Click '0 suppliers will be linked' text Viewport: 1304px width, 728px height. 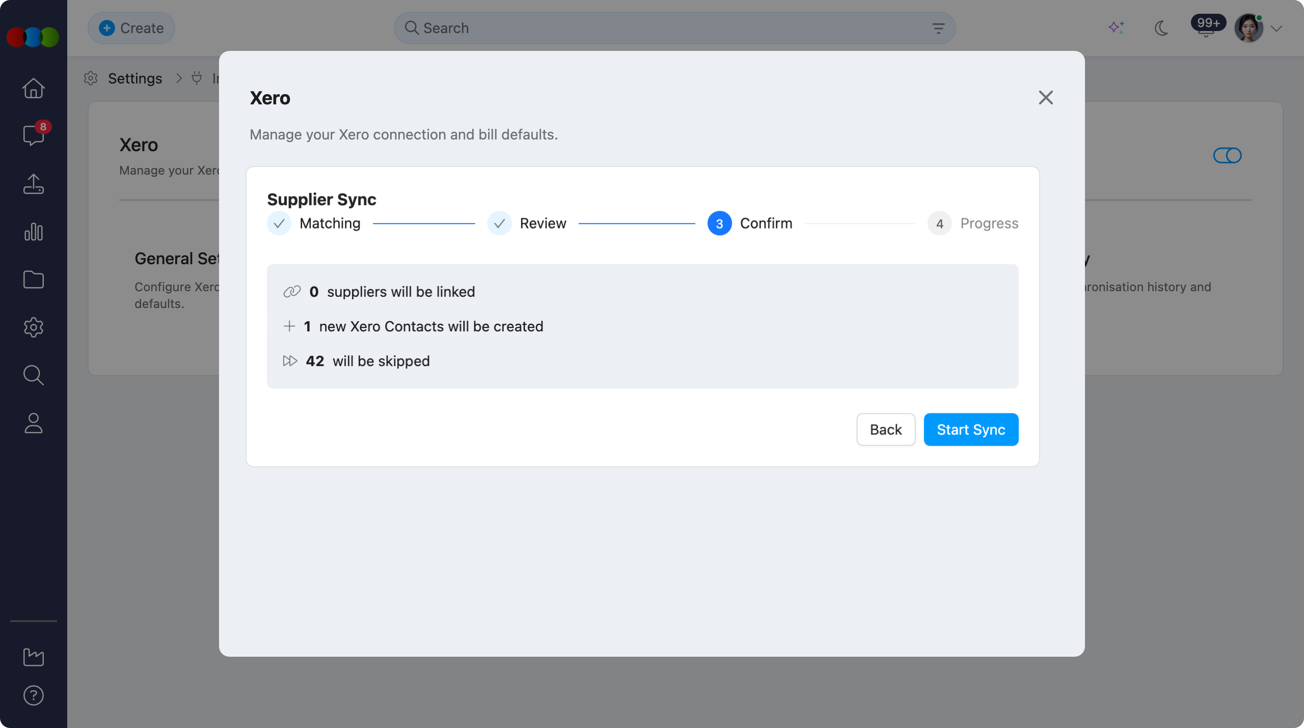tap(392, 292)
